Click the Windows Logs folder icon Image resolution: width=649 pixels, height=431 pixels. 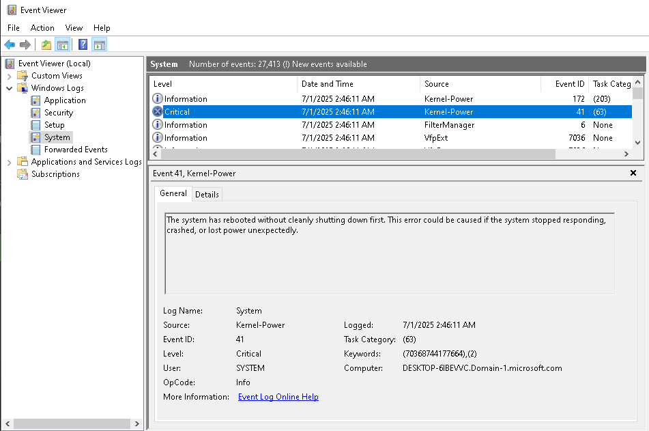(23, 88)
